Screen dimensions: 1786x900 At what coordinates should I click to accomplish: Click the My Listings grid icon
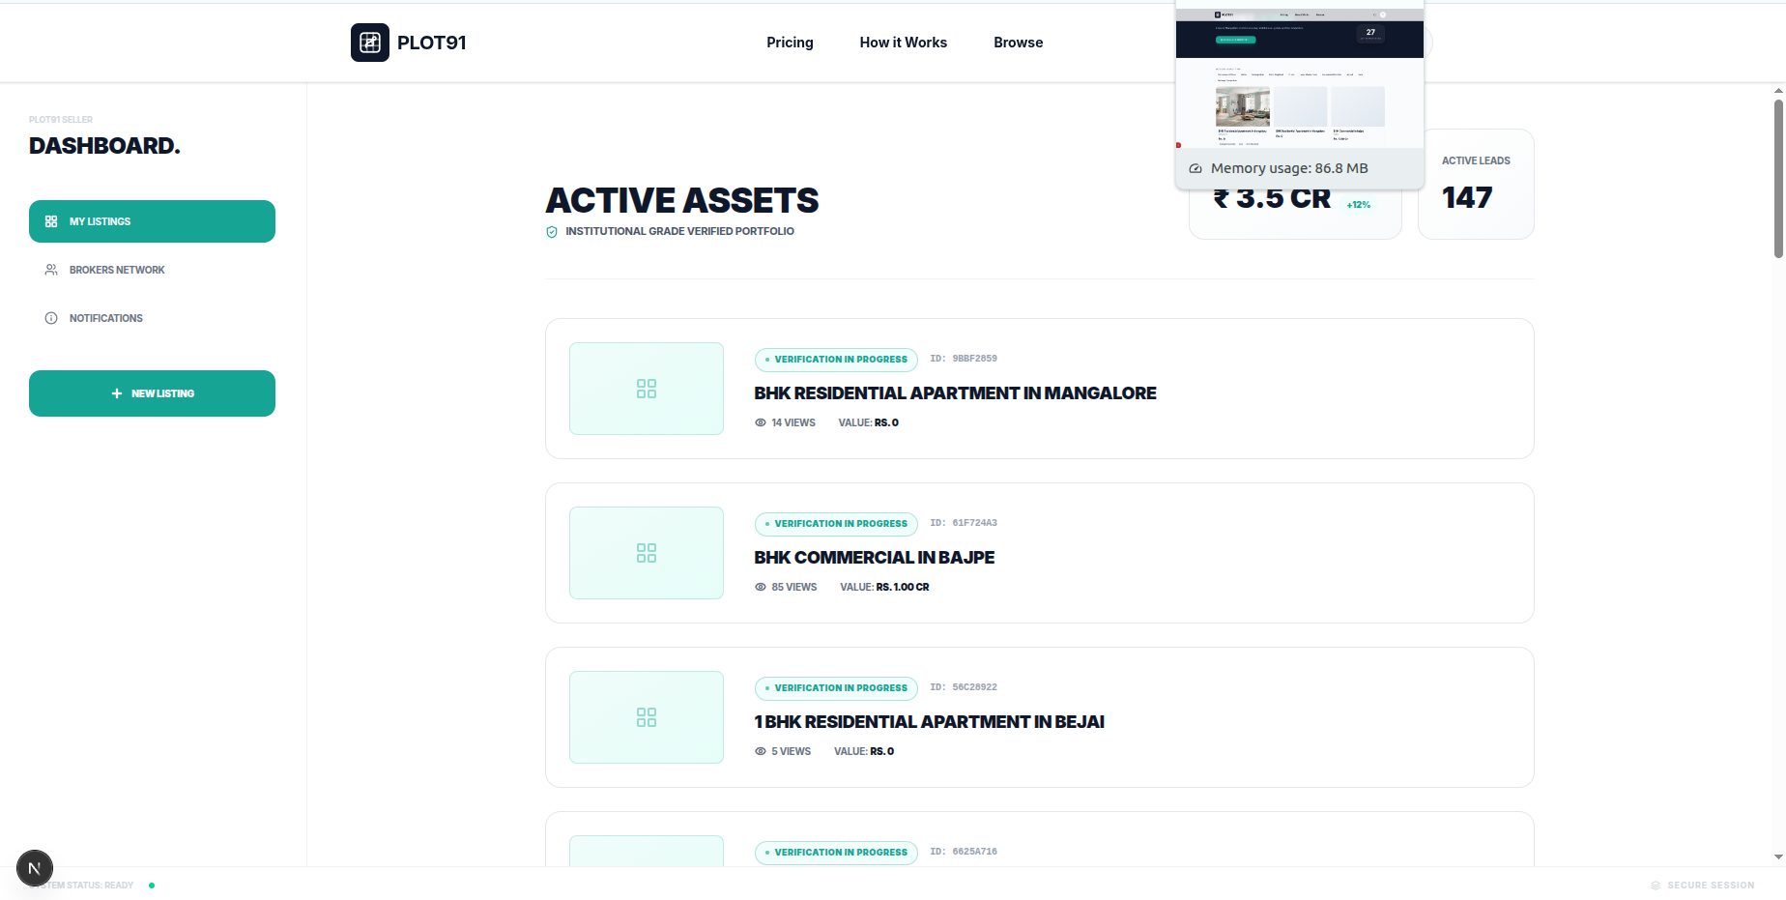coord(51,221)
